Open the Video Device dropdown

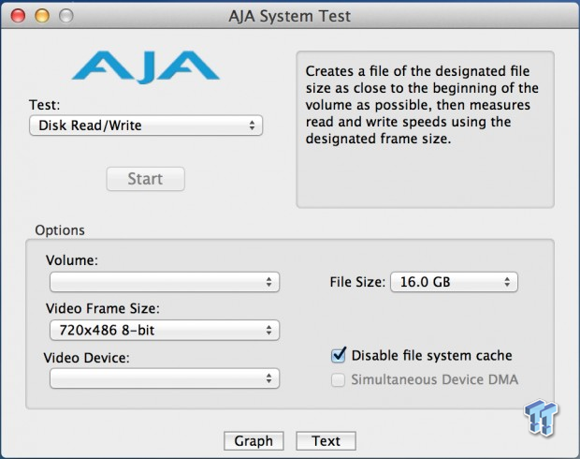(x=165, y=378)
